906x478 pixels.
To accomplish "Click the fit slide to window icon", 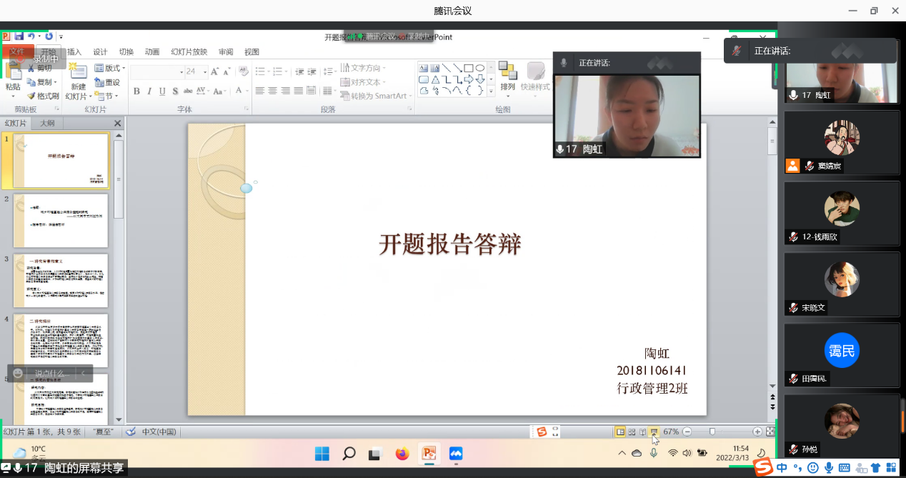I will point(770,432).
